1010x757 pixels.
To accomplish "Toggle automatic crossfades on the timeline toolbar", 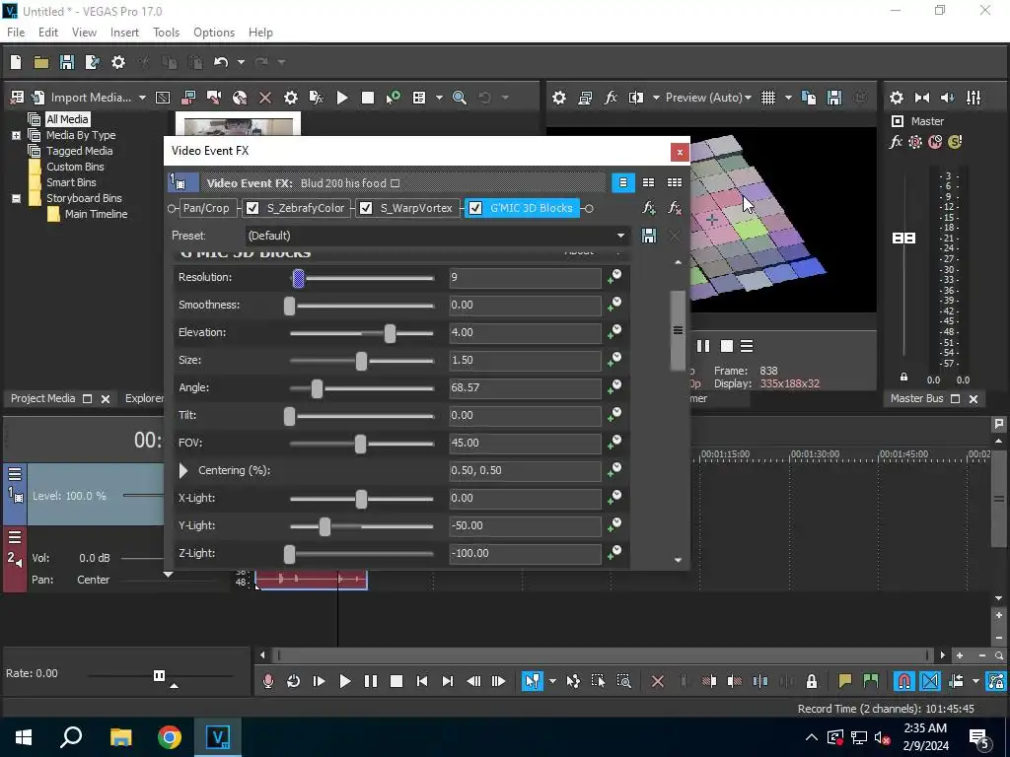I will pyautogui.click(x=930, y=681).
